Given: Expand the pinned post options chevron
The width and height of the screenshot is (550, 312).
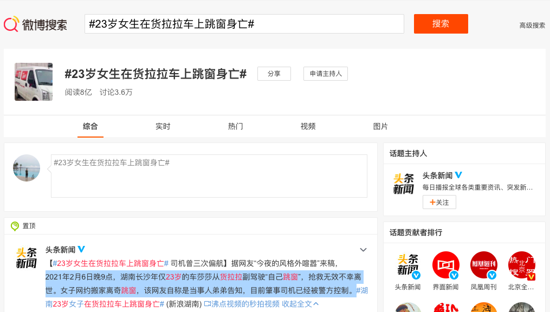Looking at the screenshot, I should (363, 250).
